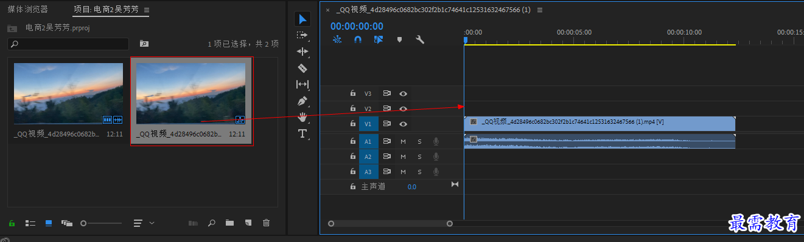Toggle lock on track V1

pos(352,124)
